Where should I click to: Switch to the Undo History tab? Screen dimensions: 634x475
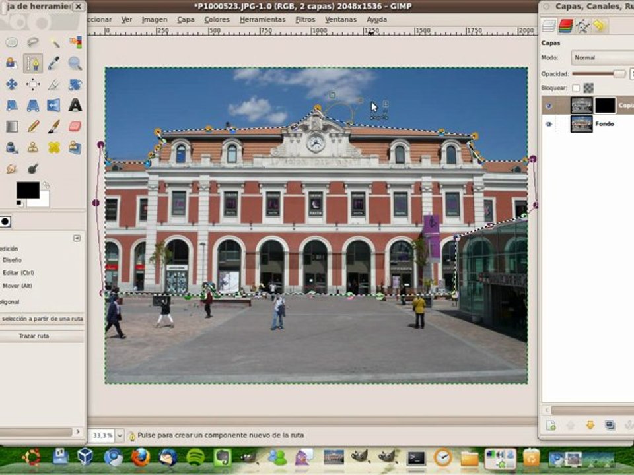600,26
